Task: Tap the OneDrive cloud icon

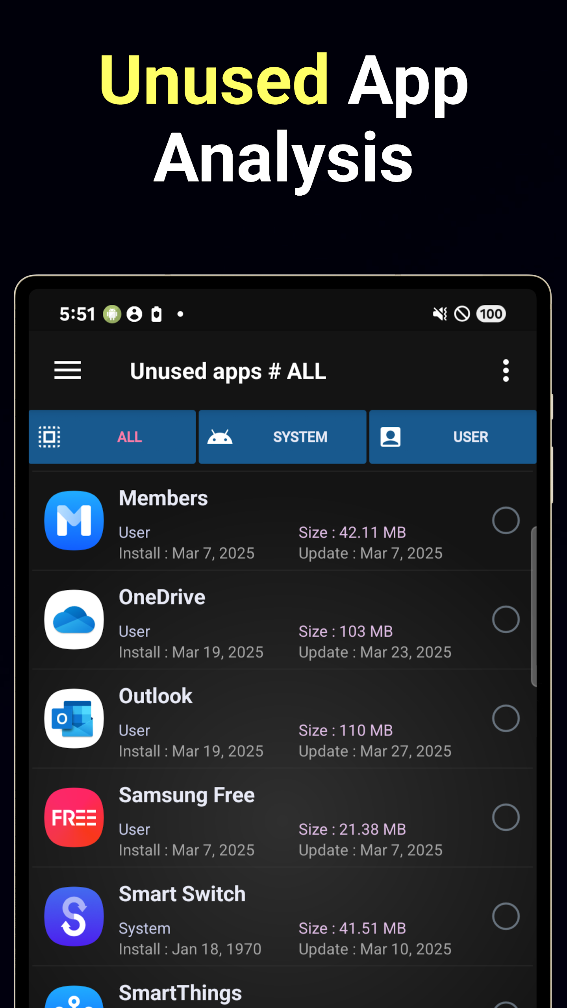Action: point(74,619)
